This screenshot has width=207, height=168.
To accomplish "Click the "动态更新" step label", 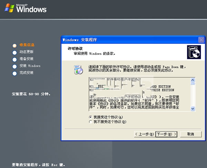I will (27, 52).
